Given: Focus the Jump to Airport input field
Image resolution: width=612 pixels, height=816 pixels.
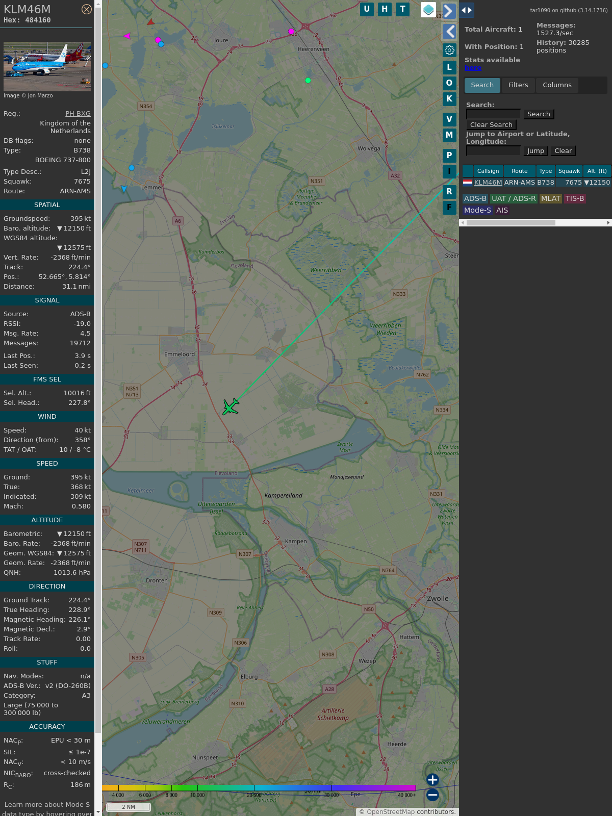Looking at the screenshot, I should 493,151.
